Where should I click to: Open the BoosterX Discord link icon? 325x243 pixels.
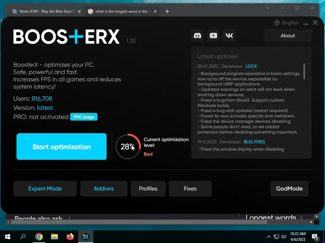pos(197,35)
